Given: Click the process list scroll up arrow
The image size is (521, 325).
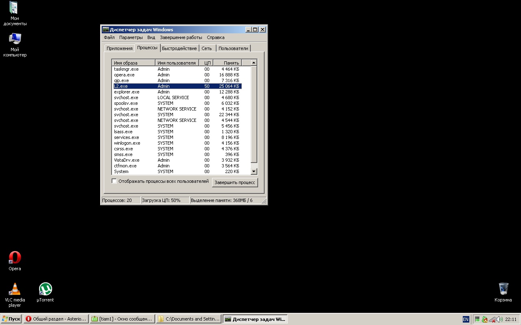Looking at the screenshot, I should pyautogui.click(x=254, y=63).
